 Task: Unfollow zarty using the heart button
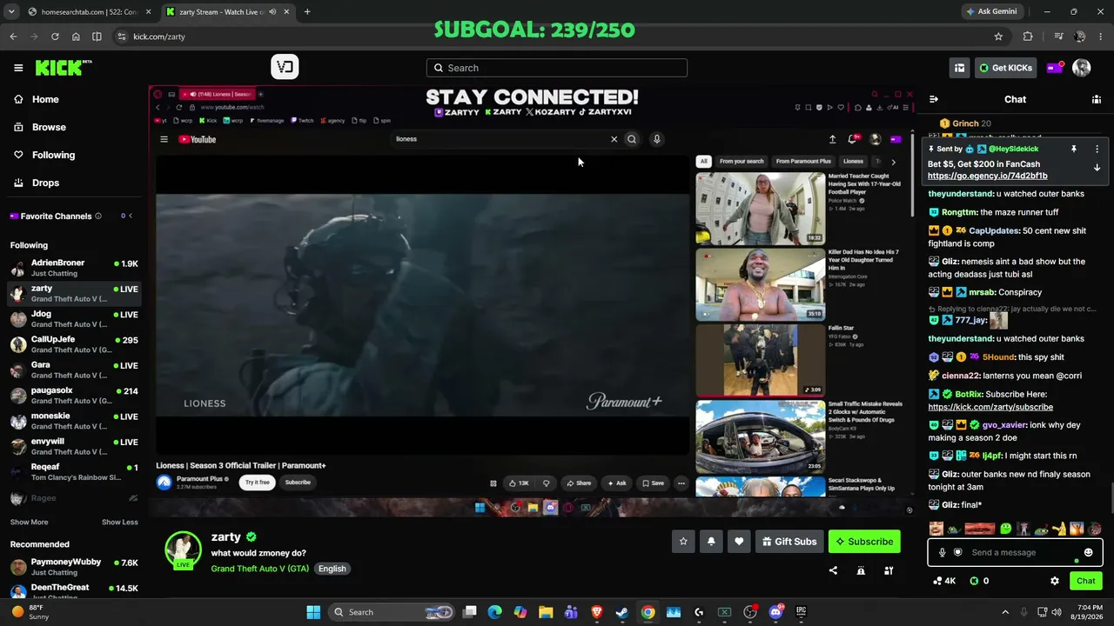point(739,542)
